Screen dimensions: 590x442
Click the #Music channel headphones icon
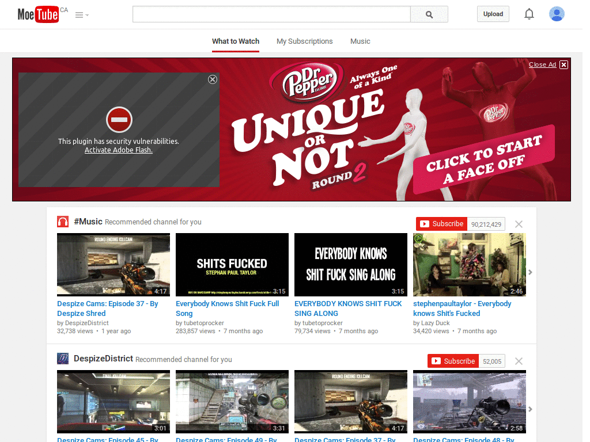(x=63, y=222)
